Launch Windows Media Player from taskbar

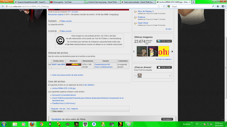pyautogui.click(x=23, y=124)
